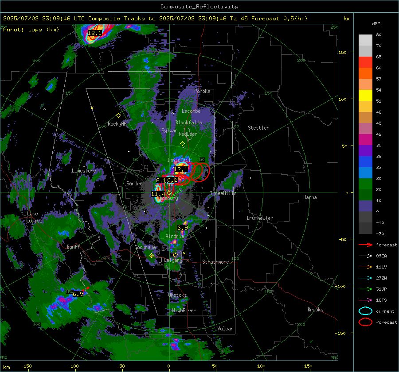Click the Sylvan label
This screenshot has width=399, height=372.
click(169, 130)
